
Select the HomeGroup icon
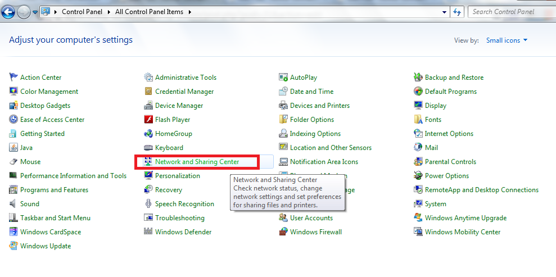[x=148, y=134]
